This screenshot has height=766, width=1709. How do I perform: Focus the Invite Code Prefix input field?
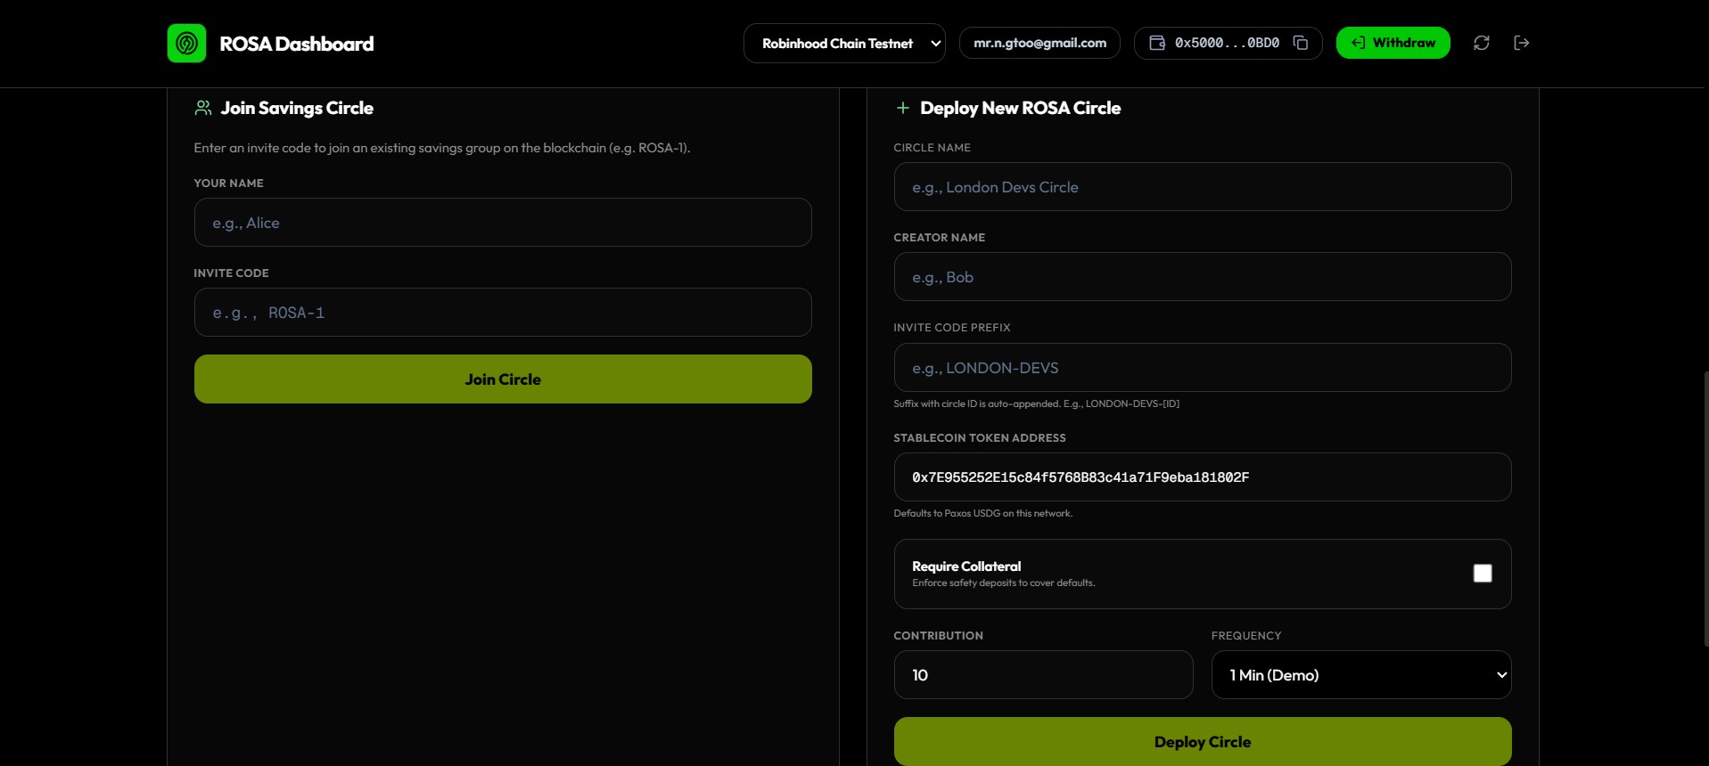tap(1203, 368)
